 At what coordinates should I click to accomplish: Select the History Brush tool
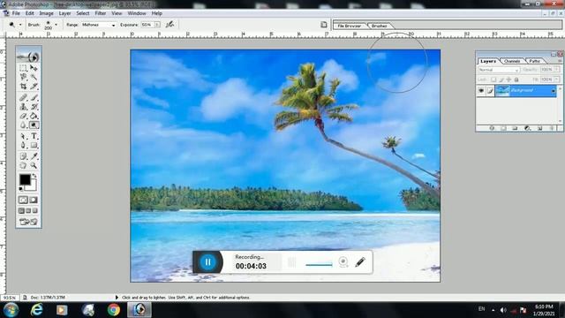coord(34,107)
